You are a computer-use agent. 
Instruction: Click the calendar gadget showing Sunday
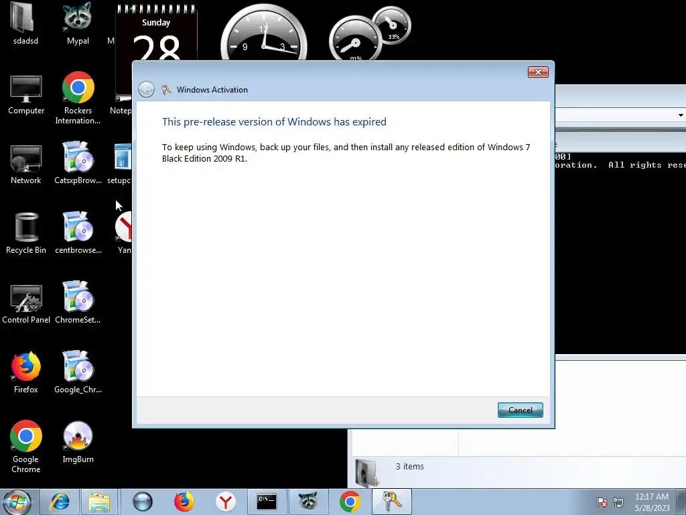[x=156, y=33]
